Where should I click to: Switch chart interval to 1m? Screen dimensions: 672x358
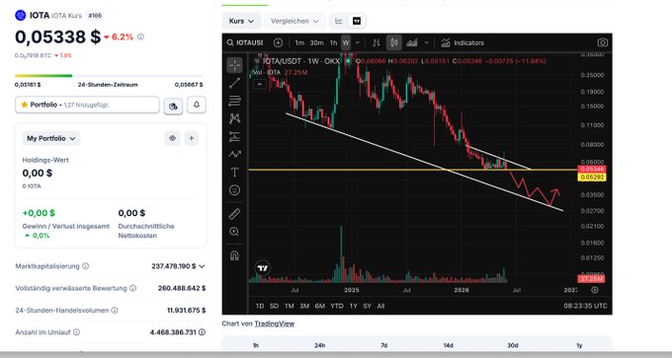pyautogui.click(x=299, y=42)
